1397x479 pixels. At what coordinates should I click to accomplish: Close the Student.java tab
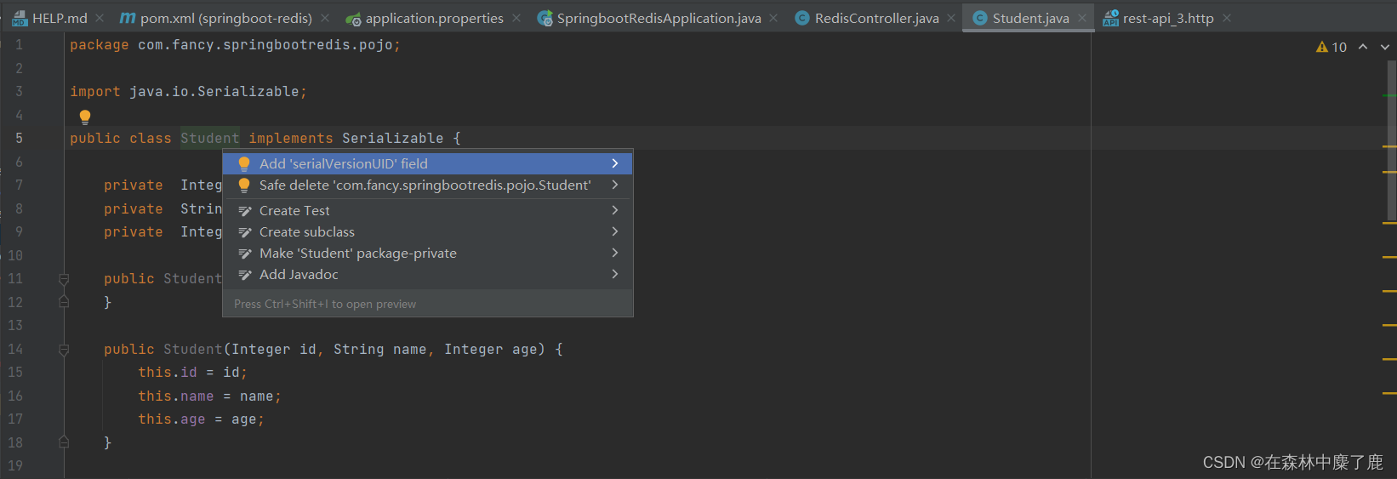click(x=1082, y=18)
